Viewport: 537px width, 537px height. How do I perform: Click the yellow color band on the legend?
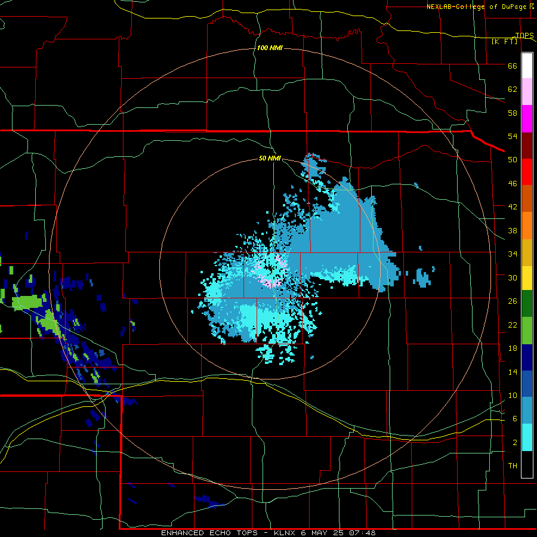coord(527,277)
